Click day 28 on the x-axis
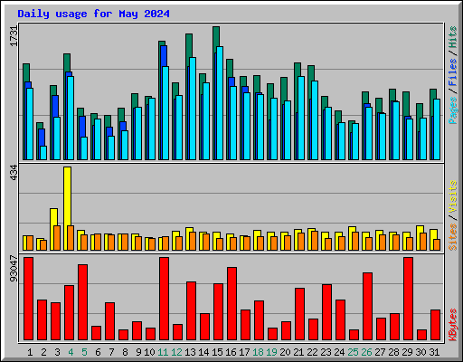The image size is (463, 362). (393, 352)
